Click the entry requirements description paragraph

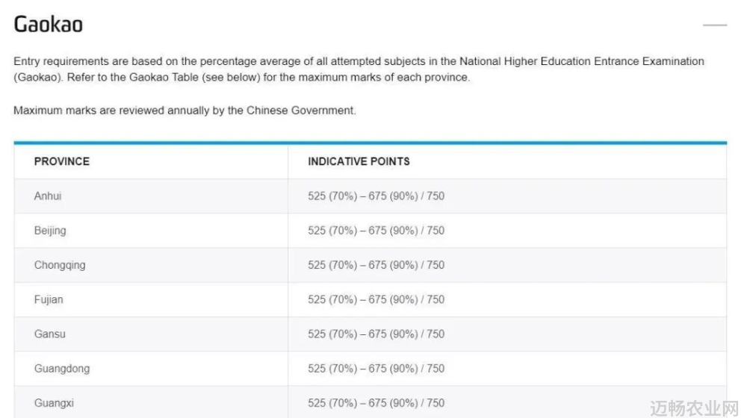[x=359, y=69]
